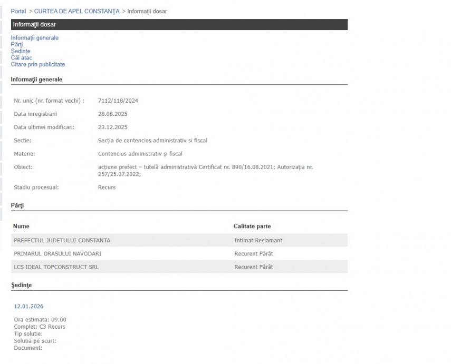Click the LCS IDEAL TOPCONSTRUCT SRL party name
The height and width of the screenshot is (364, 451).
[x=56, y=267]
